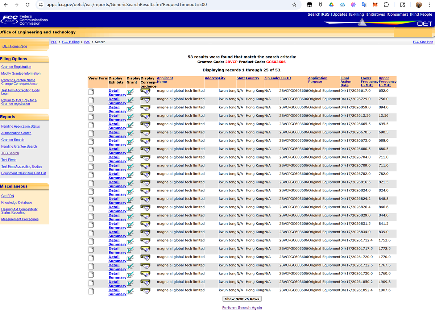
Task: Reload the page in browser
Action: tap(28, 5)
